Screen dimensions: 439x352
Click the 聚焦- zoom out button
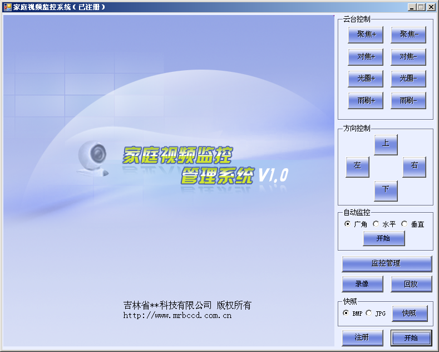pos(408,35)
